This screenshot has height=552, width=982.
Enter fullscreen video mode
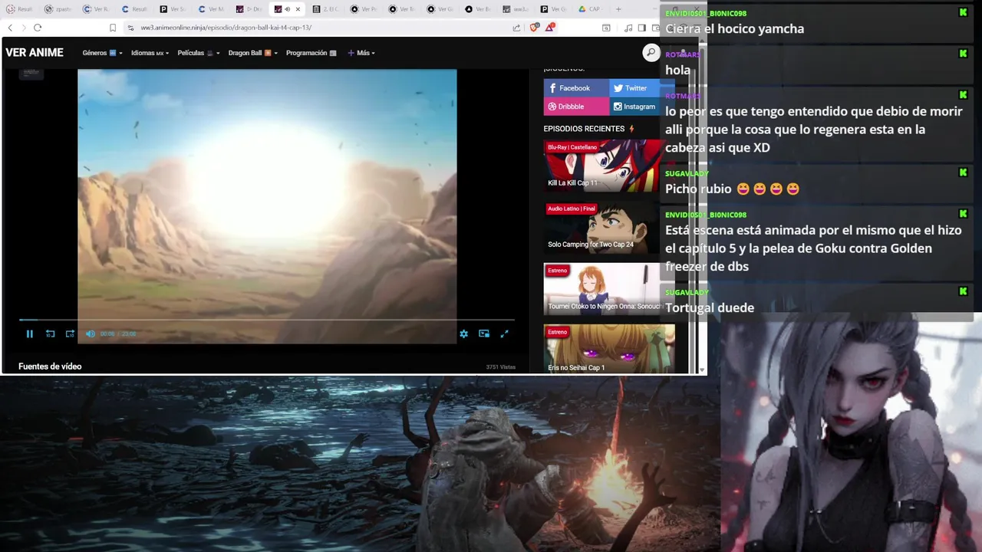(x=504, y=333)
